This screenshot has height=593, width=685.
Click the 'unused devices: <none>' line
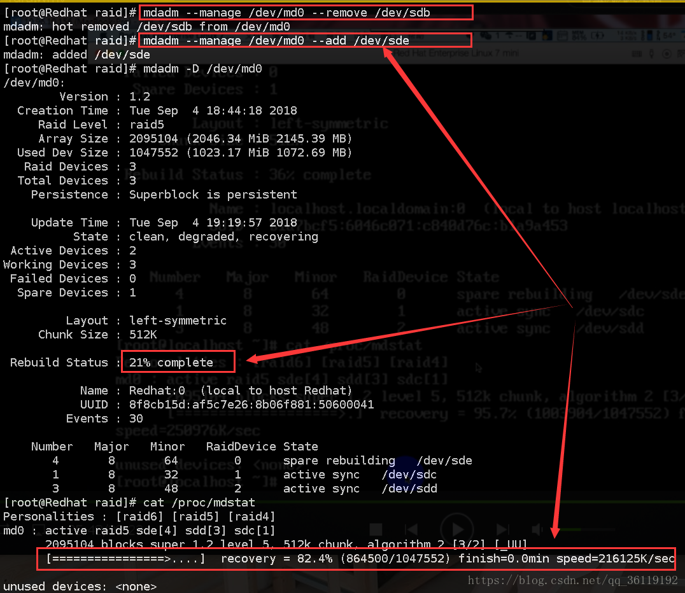click(80, 586)
